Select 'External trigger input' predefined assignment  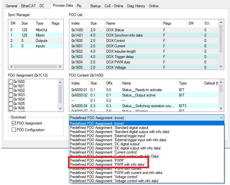(146, 136)
